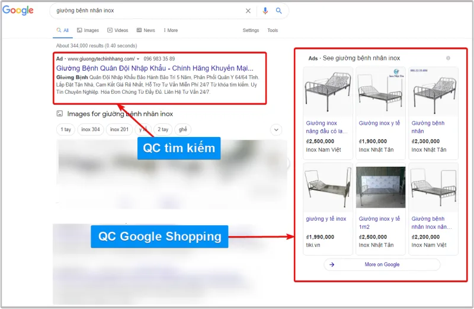The height and width of the screenshot is (309, 474).
Task: Click the Images for section icon
Action: (x=60, y=114)
